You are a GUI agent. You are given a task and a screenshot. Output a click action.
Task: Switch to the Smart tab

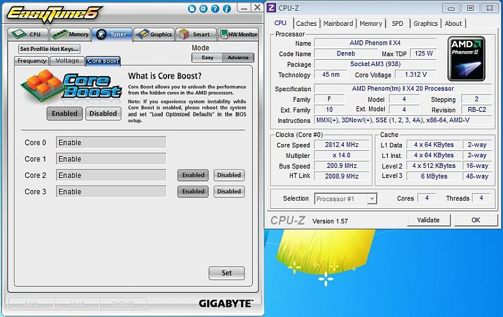pos(196,35)
